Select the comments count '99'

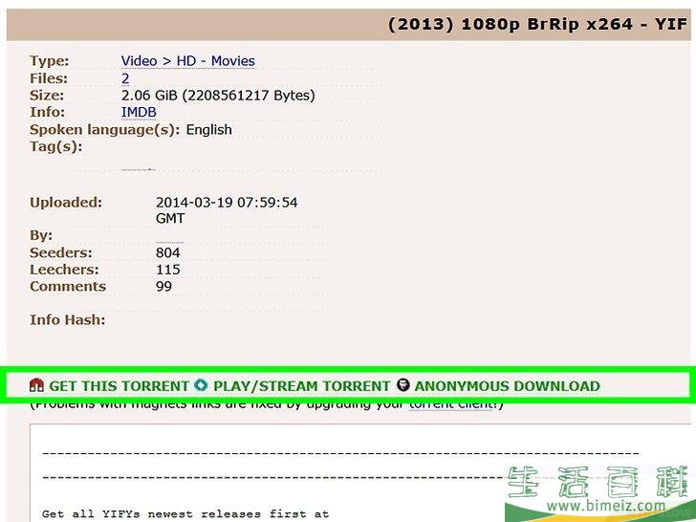[163, 286]
